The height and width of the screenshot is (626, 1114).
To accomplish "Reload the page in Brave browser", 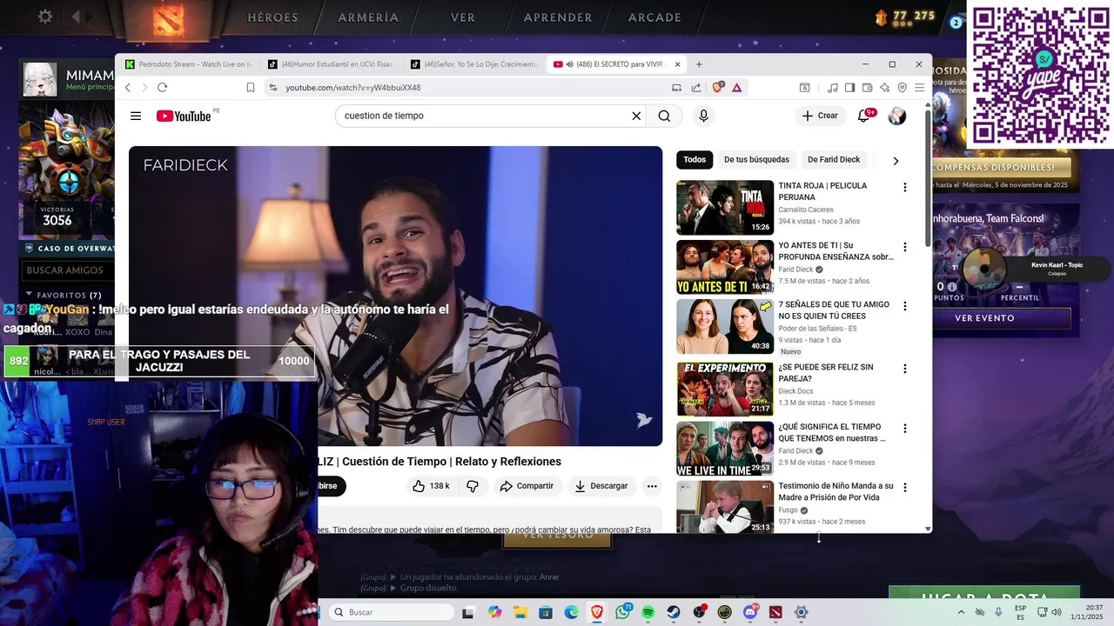I will (162, 87).
